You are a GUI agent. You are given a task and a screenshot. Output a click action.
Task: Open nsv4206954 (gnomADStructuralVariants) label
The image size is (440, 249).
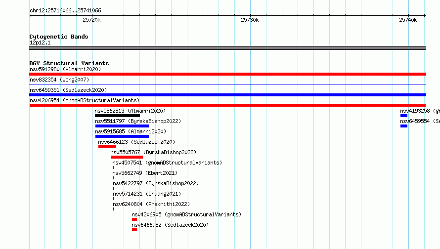[x=85, y=100]
